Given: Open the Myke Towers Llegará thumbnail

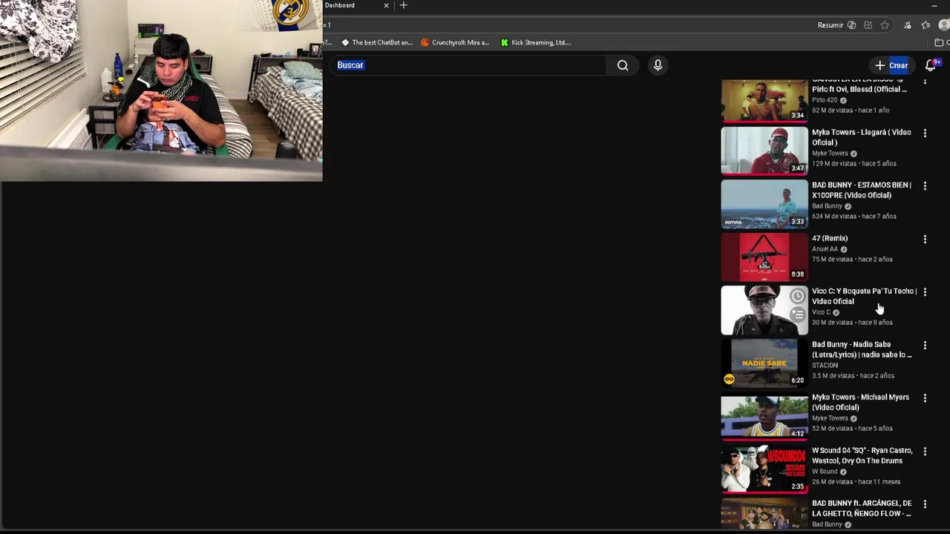Looking at the screenshot, I should tap(764, 151).
